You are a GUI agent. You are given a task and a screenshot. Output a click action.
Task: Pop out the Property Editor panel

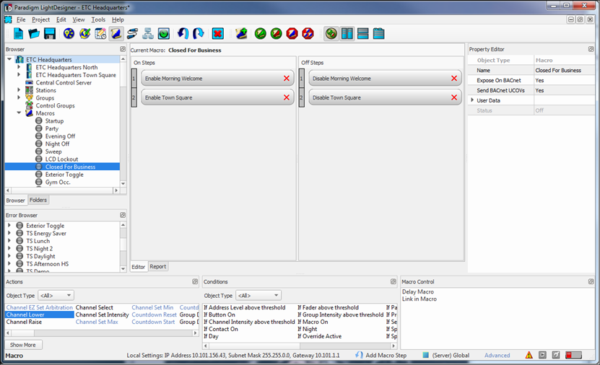[591, 49]
